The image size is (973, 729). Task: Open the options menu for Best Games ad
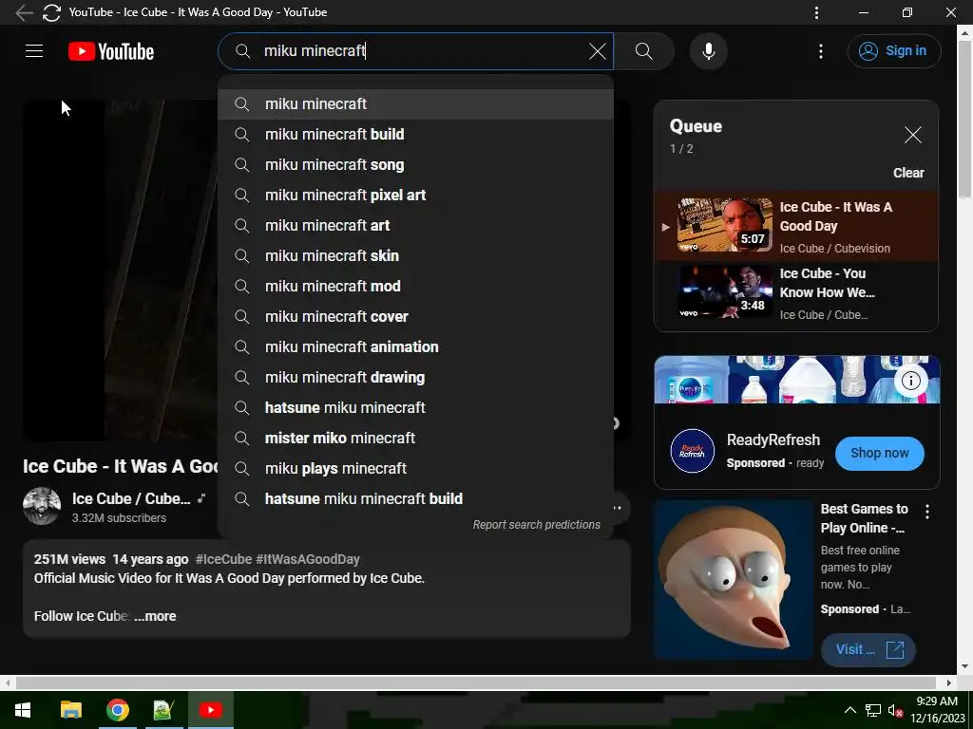click(x=926, y=512)
